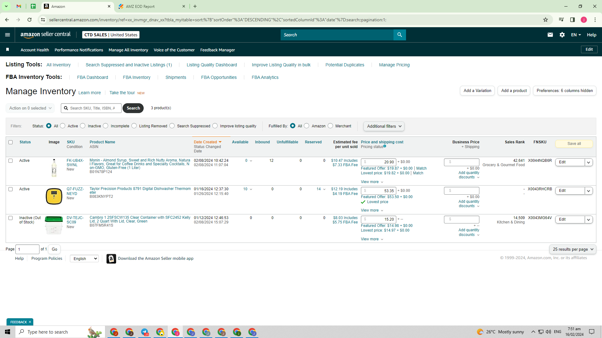Click the Amazon Seller mobile app icon
Image resolution: width=602 pixels, height=338 pixels.
[111, 259]
